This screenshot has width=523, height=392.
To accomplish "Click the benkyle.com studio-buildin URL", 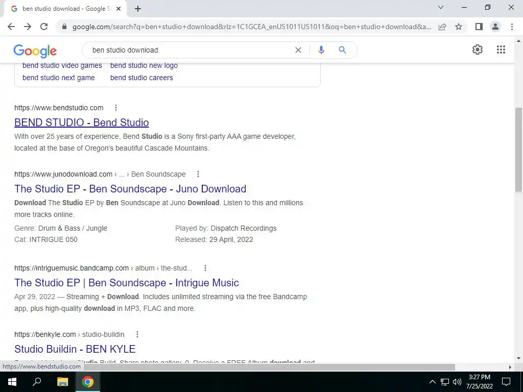I will pyautogui.click(x=69, y=334).
